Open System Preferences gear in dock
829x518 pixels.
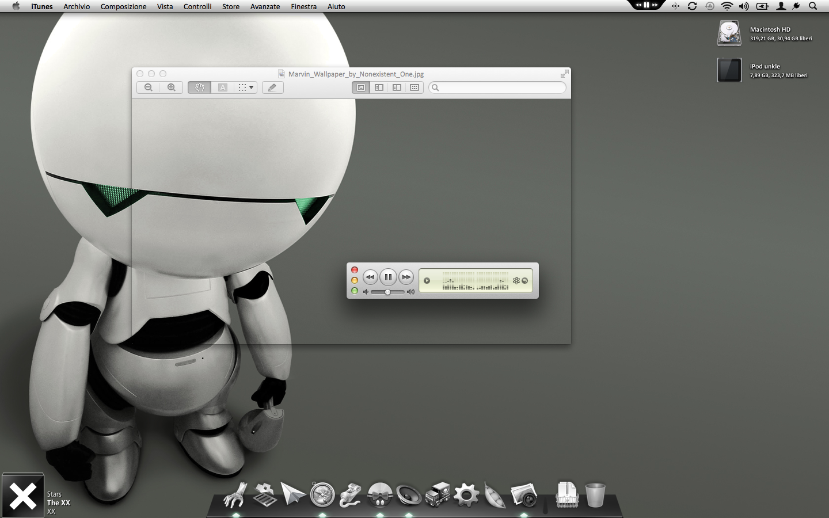point(466,495)
